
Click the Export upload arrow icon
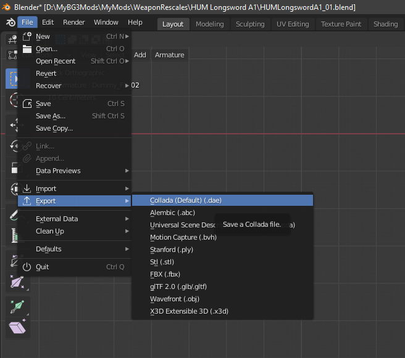[27, 201]
